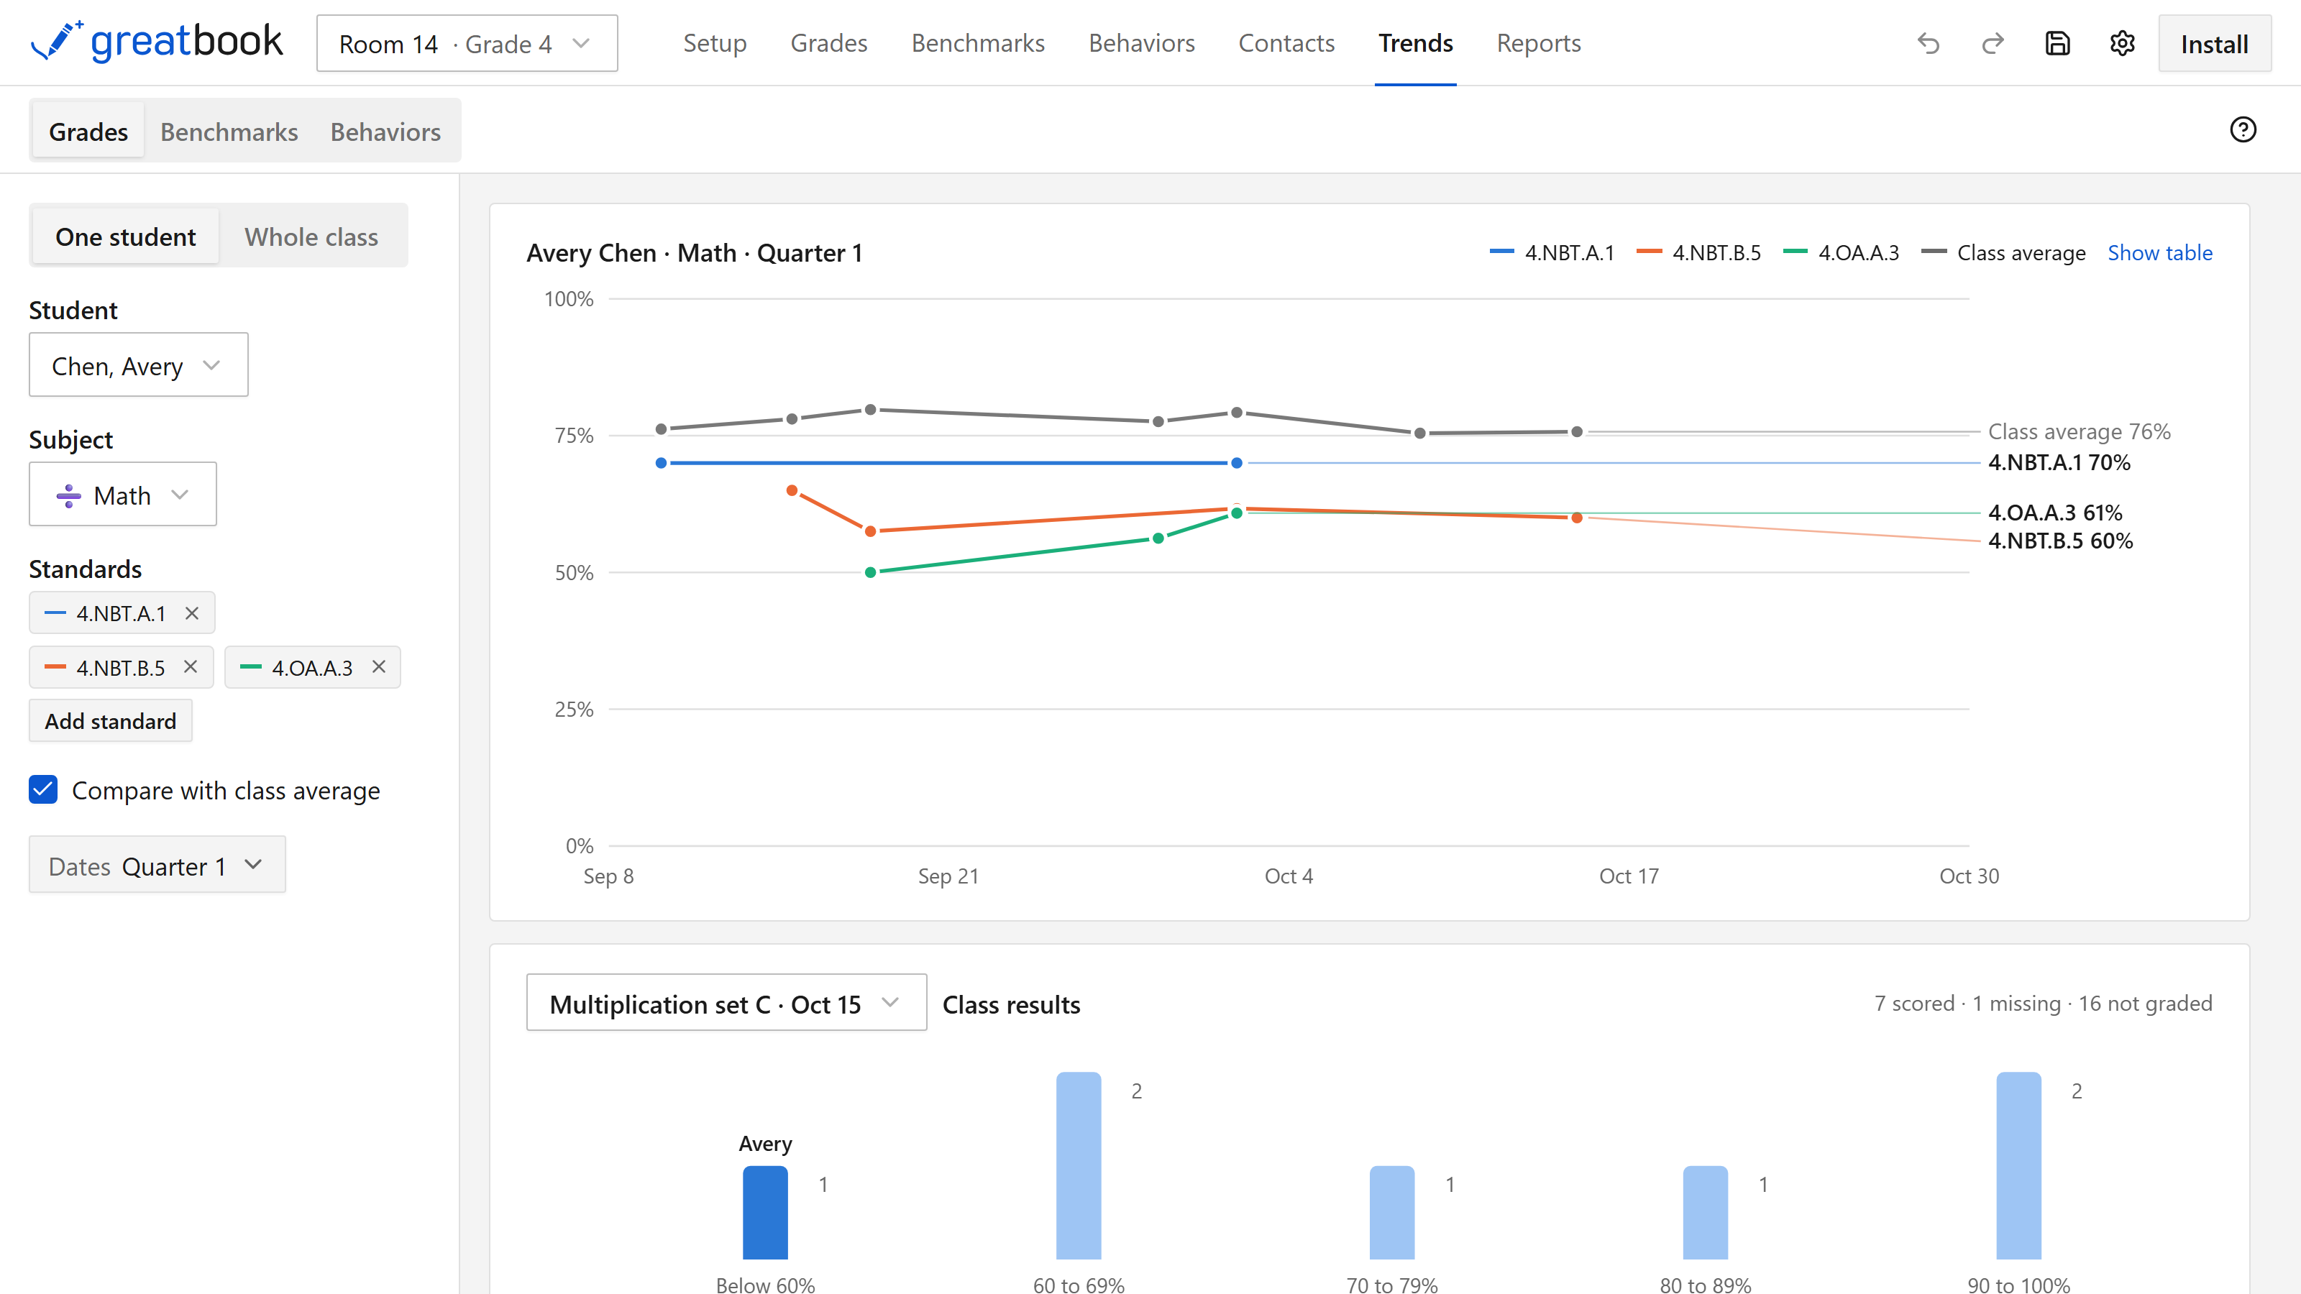Open the Math subject dropdown
Viewport: 2301px width, 1294px height.
(122, 495)
